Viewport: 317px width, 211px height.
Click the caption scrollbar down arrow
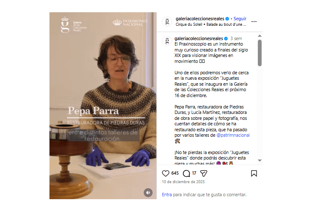pyautogui.click(x=260, y=160)
